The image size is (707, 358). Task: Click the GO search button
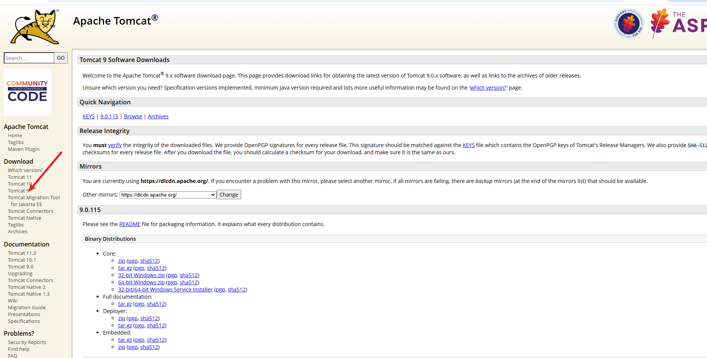coord(61,58)
